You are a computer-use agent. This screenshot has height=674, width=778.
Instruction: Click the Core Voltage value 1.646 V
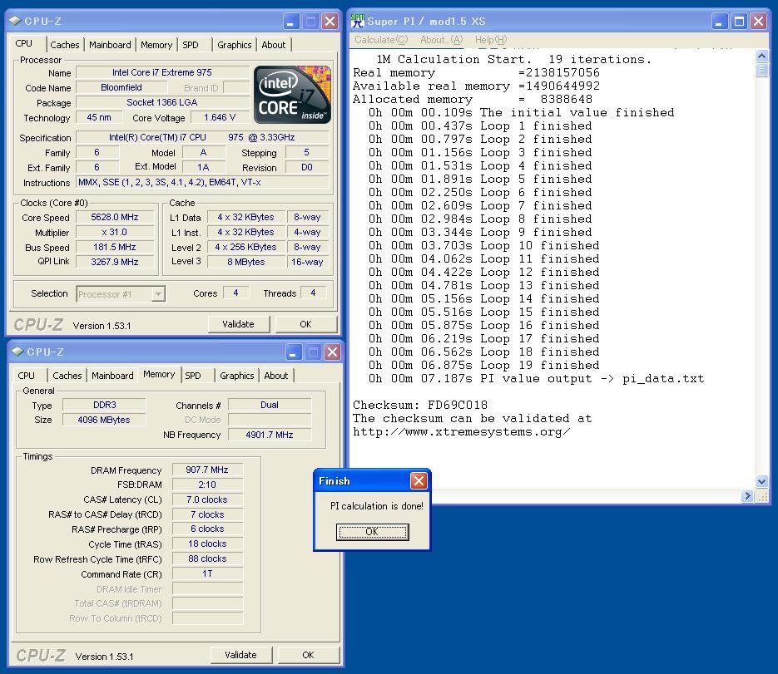(x=220, y=117)
